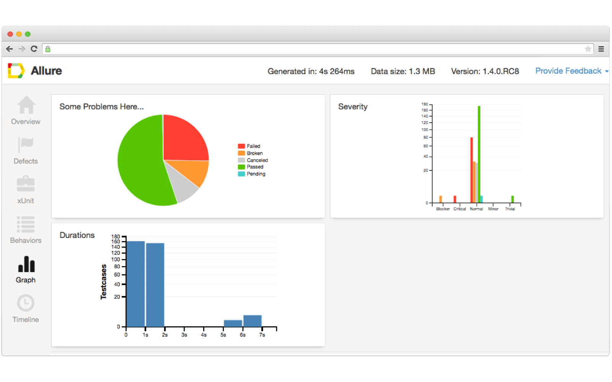Viewport: 612px width, 382px height.
Task: Click the Minor severity axis label
Action: (x=493, y=209)
